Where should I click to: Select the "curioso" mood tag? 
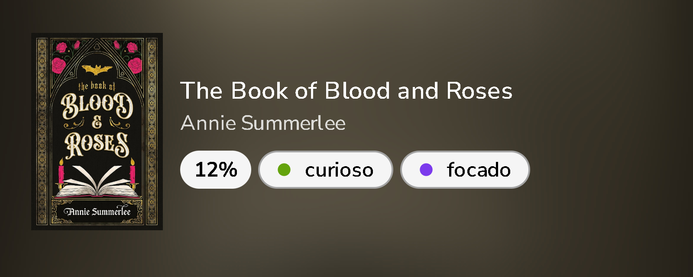[325, 170]
